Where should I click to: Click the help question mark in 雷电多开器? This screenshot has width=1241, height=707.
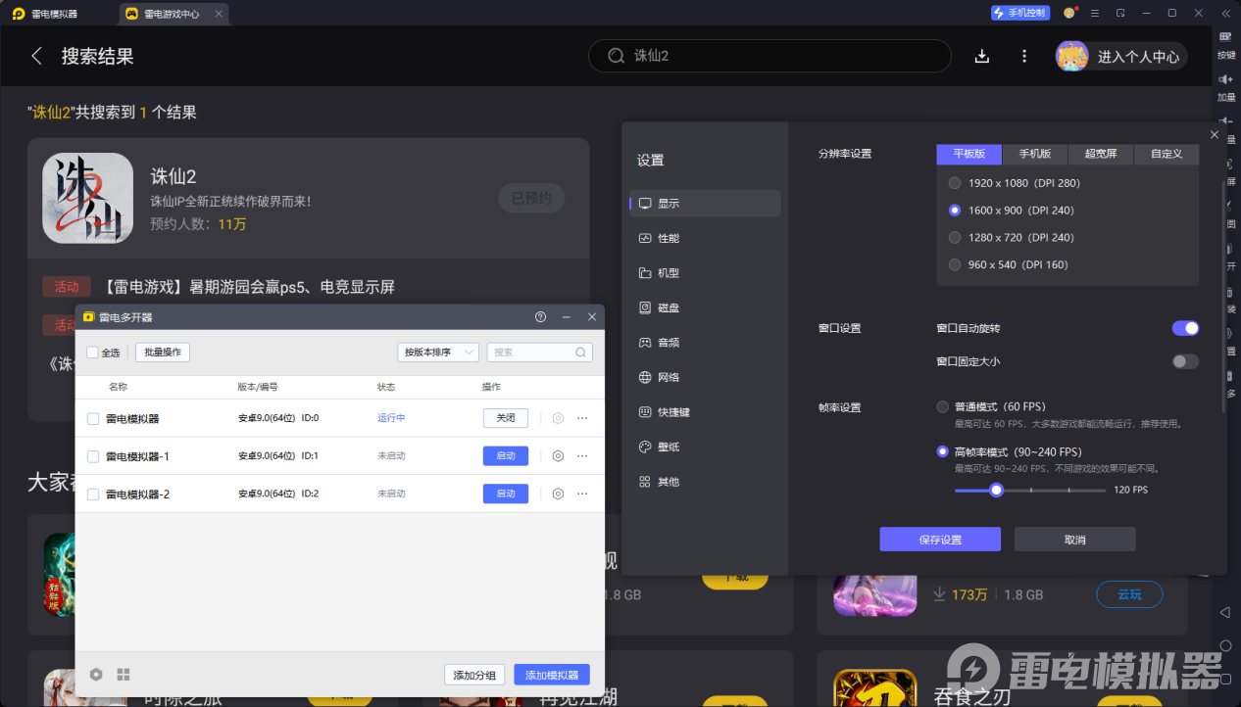[540, 316]
